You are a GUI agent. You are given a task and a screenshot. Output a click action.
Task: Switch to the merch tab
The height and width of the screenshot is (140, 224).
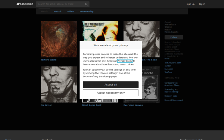click(57, 12)
